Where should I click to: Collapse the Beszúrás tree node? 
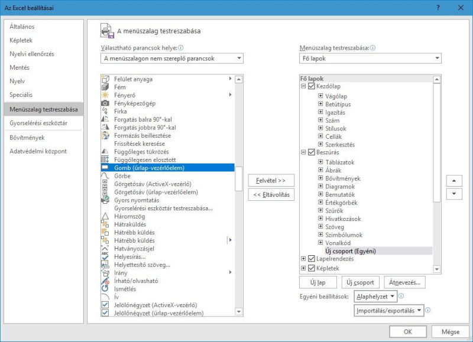303,152
